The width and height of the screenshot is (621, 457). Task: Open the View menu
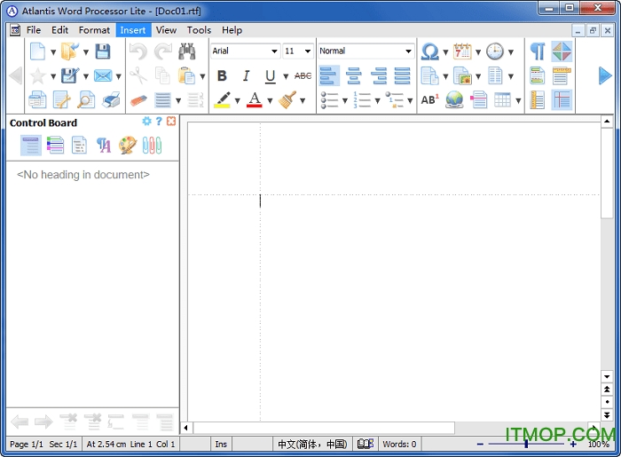[166, 30]
